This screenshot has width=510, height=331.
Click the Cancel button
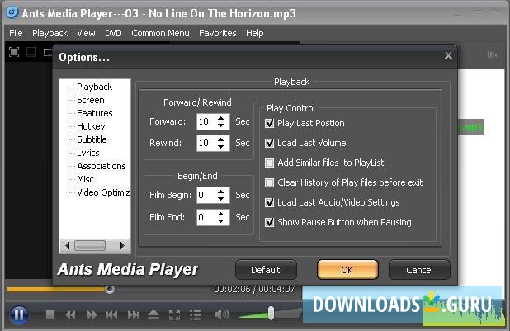click(419, 270)
